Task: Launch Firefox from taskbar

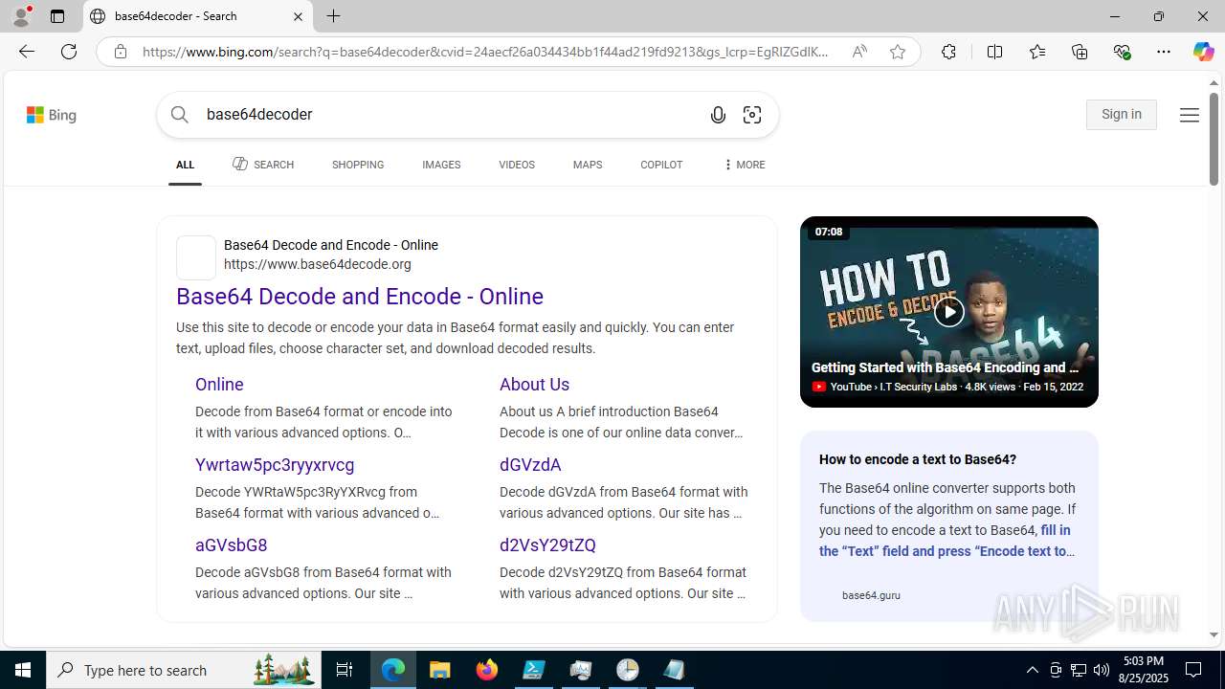Action: point(487,670)
